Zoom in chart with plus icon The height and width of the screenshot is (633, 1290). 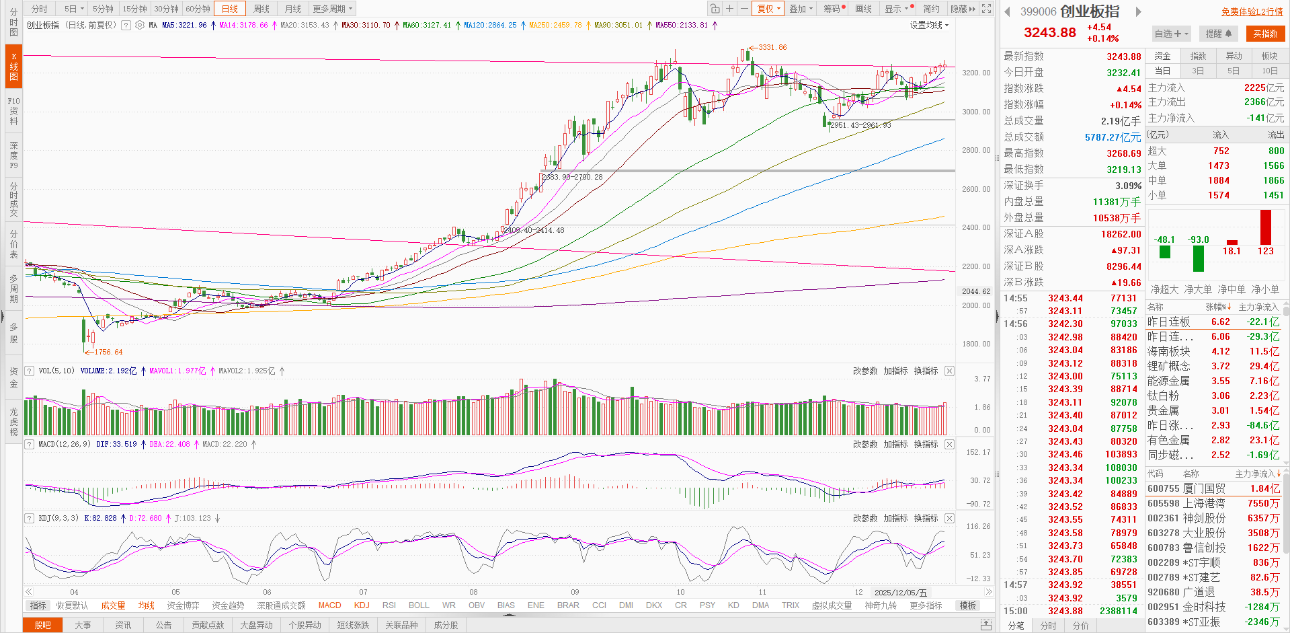[x=729, y=9]
